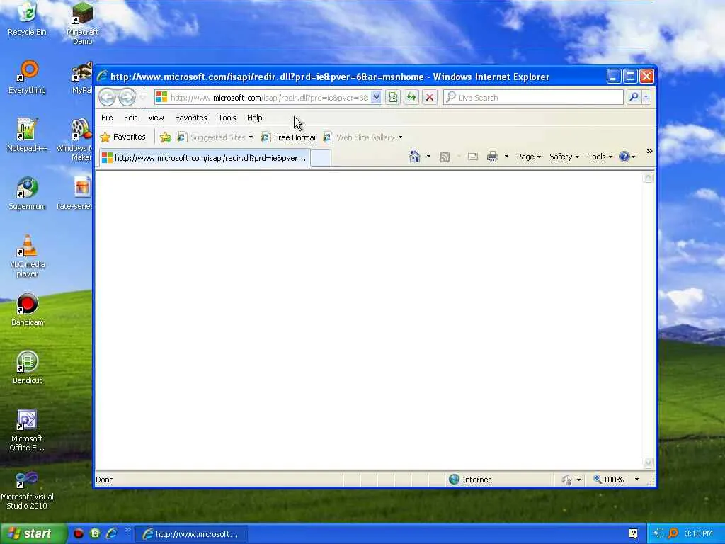Select the Bandicut desktop icon
Screen dimensions: 725x544
point(28,368)
